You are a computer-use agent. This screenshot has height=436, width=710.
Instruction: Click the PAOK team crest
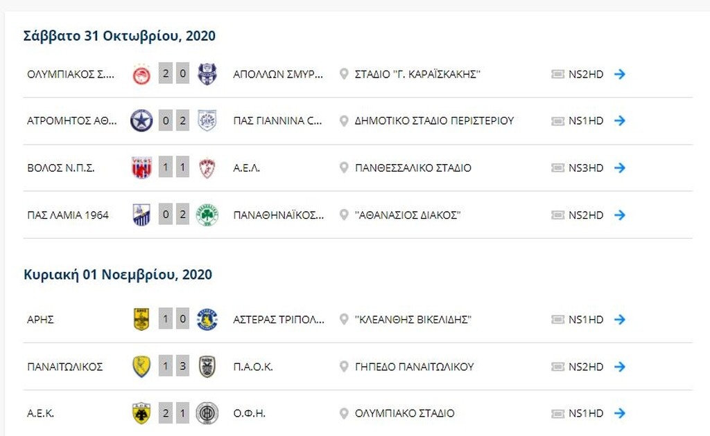(x=207, y=367)
